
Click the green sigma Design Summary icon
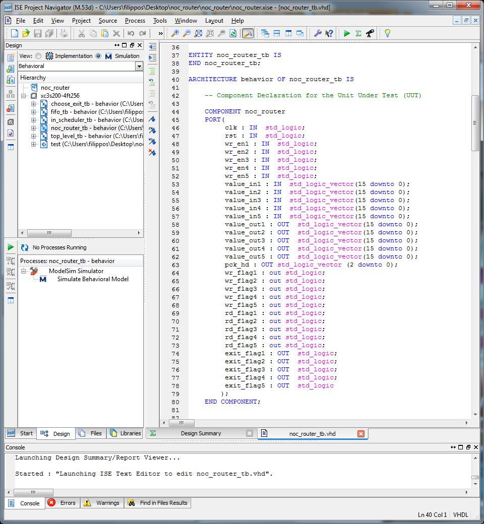click(358, 33)
